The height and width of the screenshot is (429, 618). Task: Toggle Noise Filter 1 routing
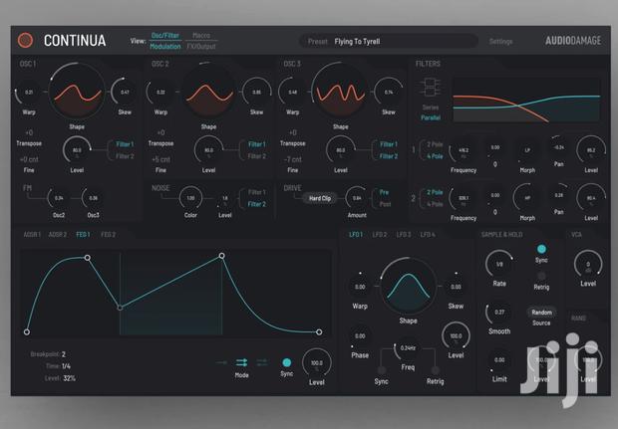[257, 192]
